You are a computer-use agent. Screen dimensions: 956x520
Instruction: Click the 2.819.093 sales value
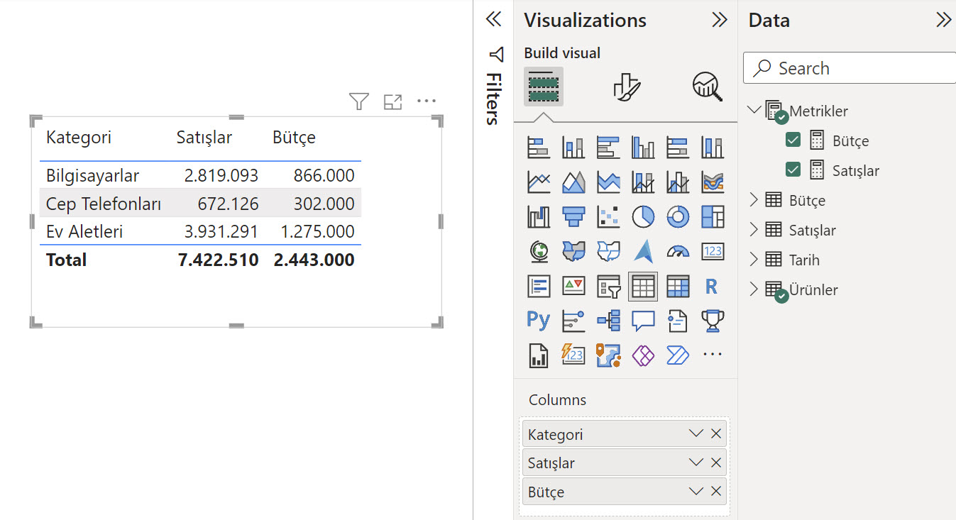pyautogui.click(x=221, y=175)
